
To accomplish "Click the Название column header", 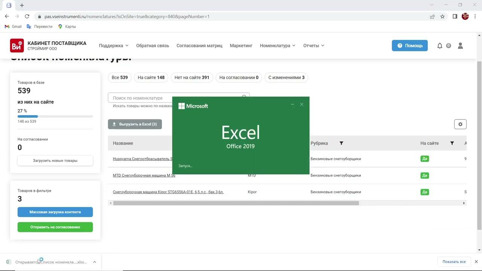I will (x=123, y=143).
